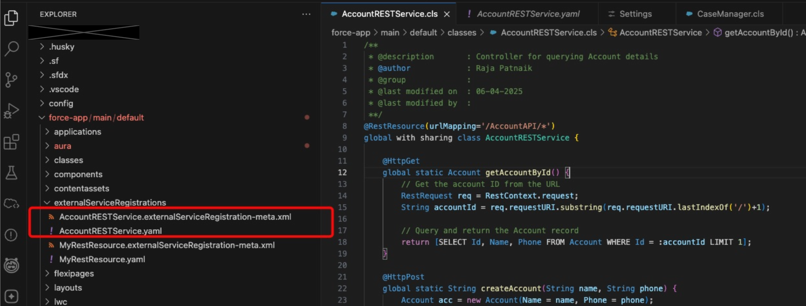Image resolution: width=806 pixels, height=306 pixels.
Task: Open the Testing flask view
Action: point(11,173)
